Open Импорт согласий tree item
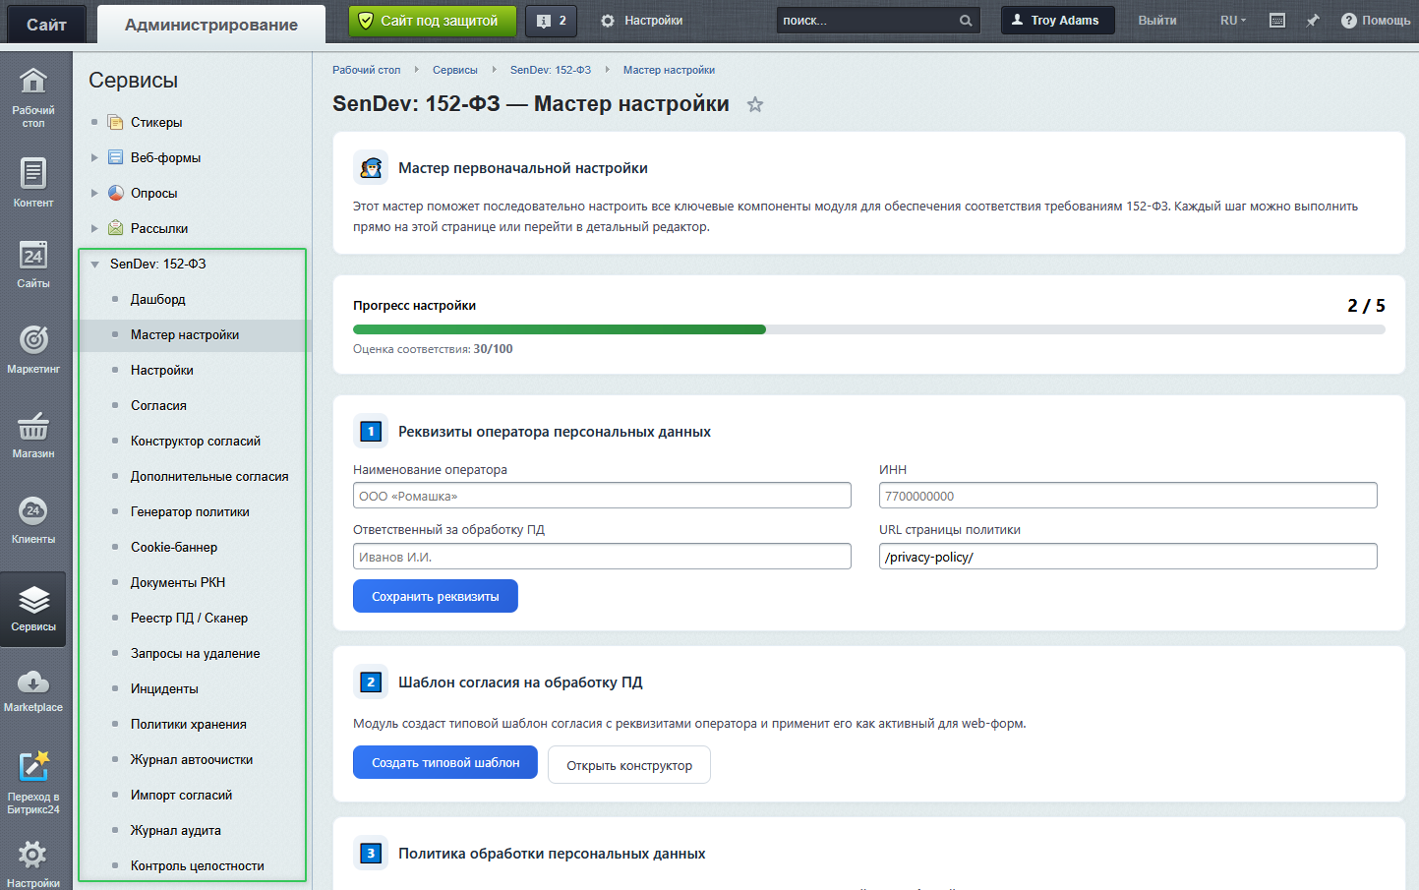Image resolution: width=1419 pixels, height=890 pixels. 182,795
